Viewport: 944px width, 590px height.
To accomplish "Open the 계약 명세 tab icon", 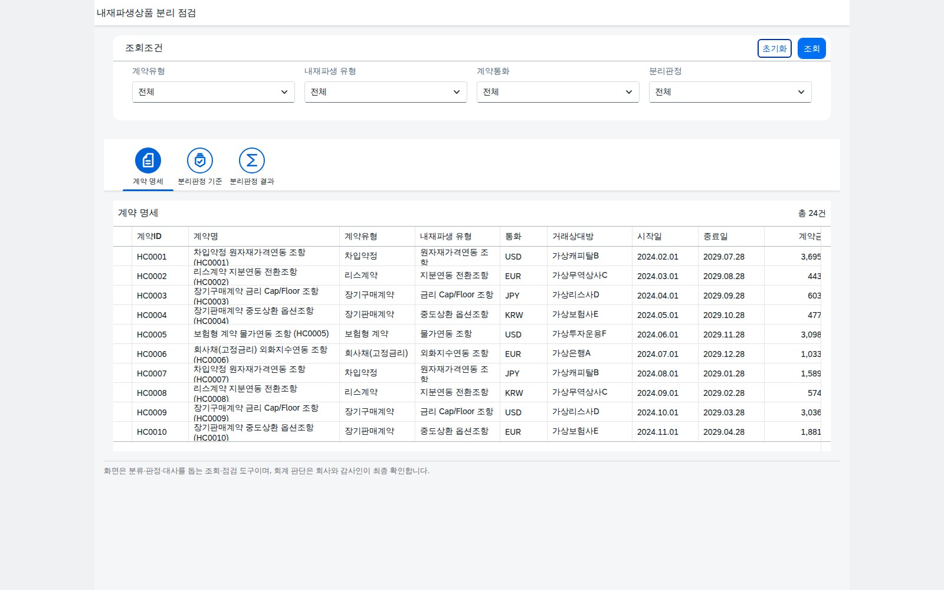I will click(148, 160).
